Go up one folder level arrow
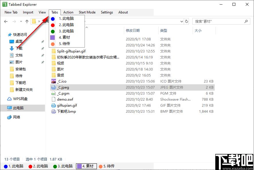The width and height of the screenshot is (254, 170). coord(27,22)
